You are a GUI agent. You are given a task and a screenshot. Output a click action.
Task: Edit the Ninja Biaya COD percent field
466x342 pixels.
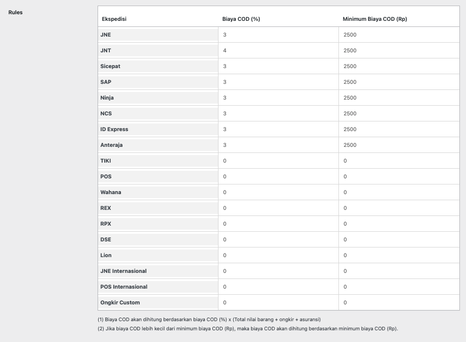[278, 98]
